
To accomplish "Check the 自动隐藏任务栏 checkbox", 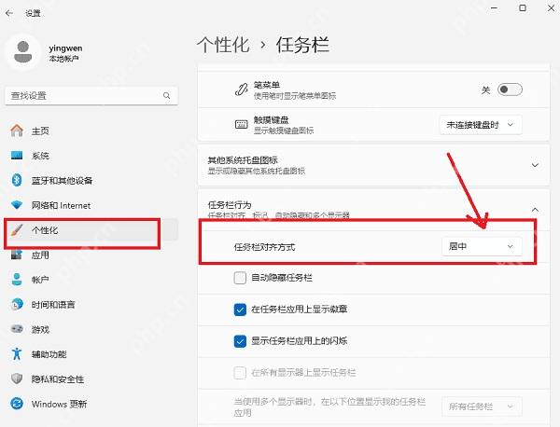I will point(240,278).
